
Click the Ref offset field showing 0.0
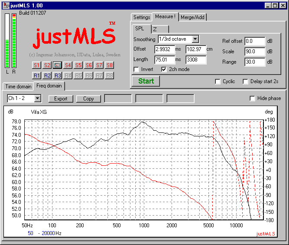point(255,41)
